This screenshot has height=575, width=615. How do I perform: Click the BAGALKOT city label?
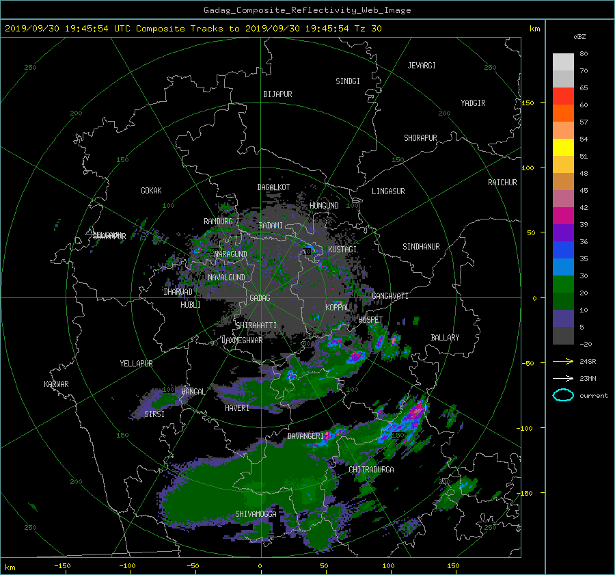(x=273, y=187)
